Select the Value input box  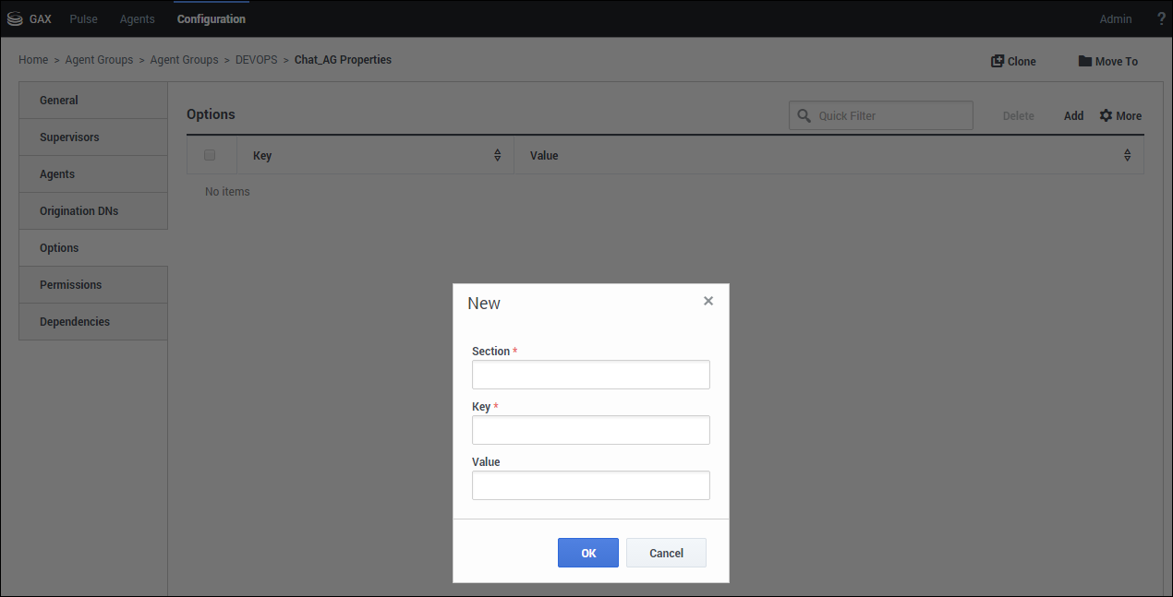click(590, 485)
